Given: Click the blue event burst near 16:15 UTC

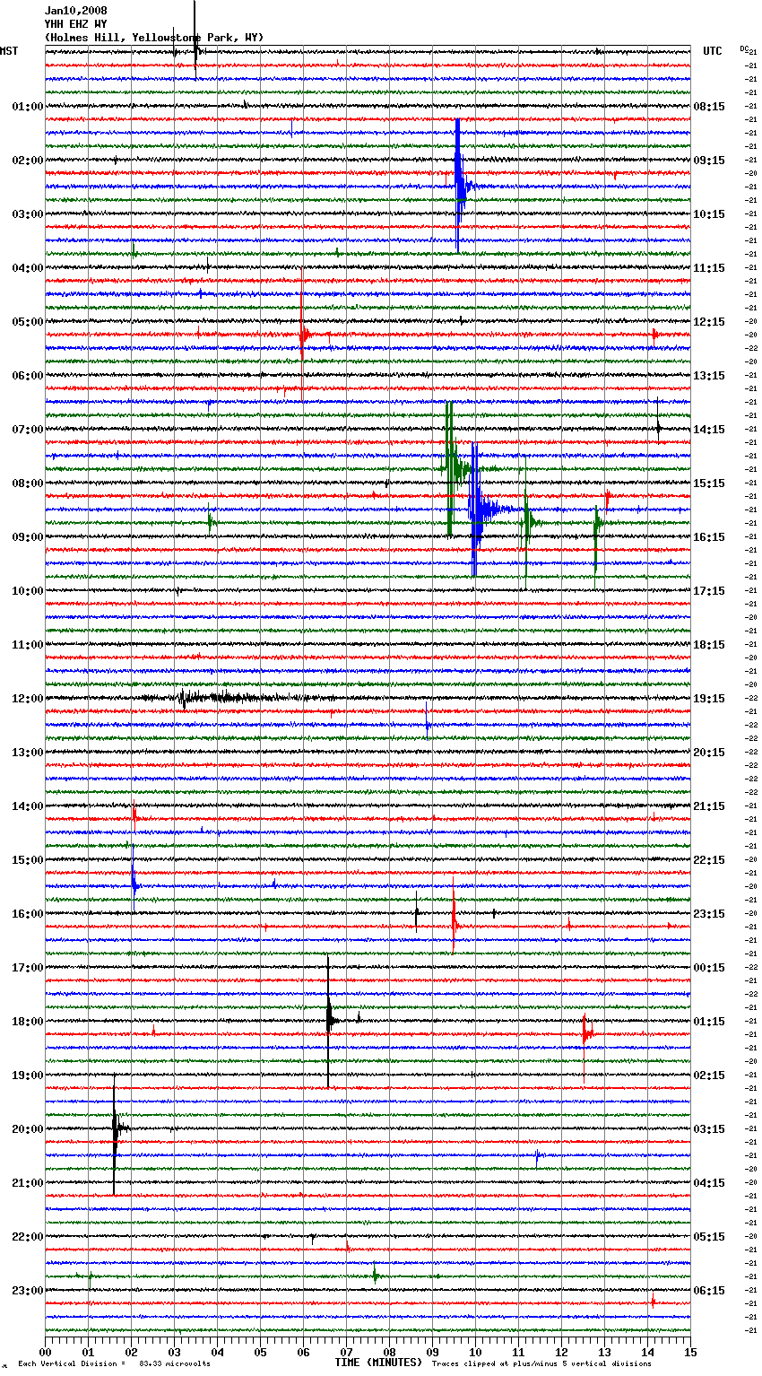Looking at the screenshot, I should [x=480, y=509].
